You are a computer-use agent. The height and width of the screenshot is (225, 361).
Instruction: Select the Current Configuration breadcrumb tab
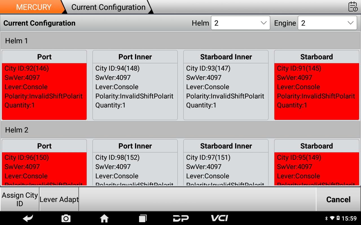(x=108, y=7)
